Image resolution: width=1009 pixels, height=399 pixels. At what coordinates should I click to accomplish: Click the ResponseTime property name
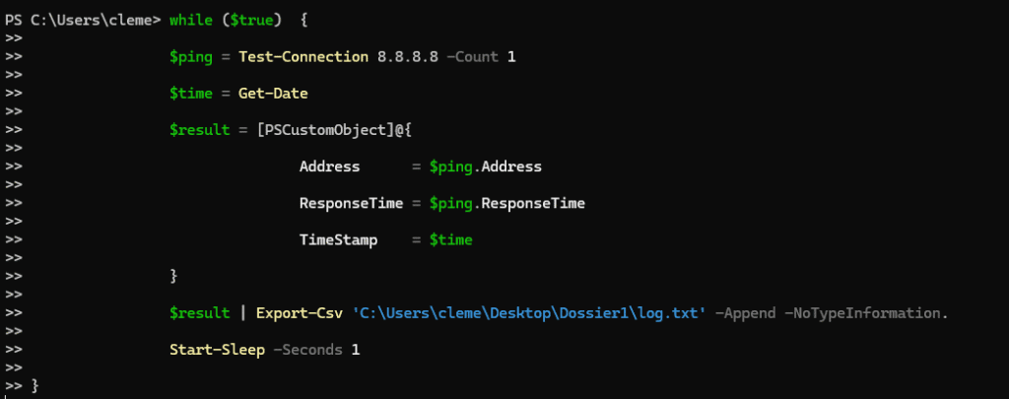click(351, 204)
